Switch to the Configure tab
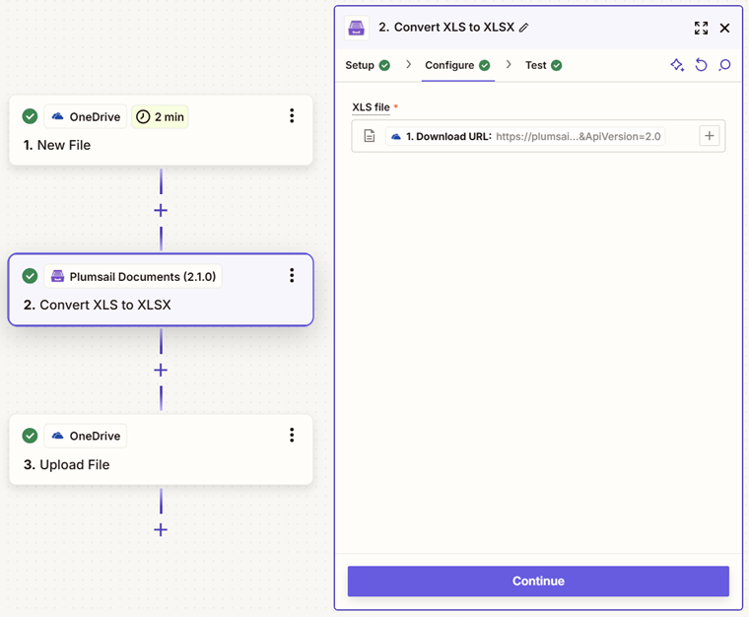Viewport: 749px width, 617px height. coord(457,65)
